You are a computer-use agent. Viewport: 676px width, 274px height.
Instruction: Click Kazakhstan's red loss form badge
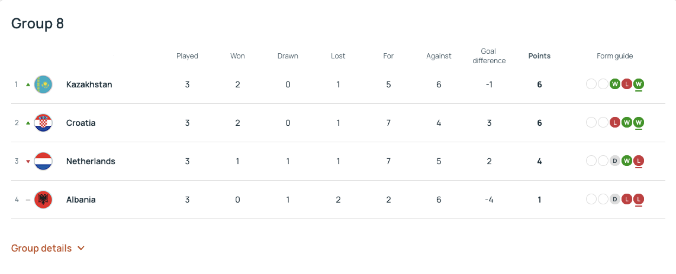[627, 84]
